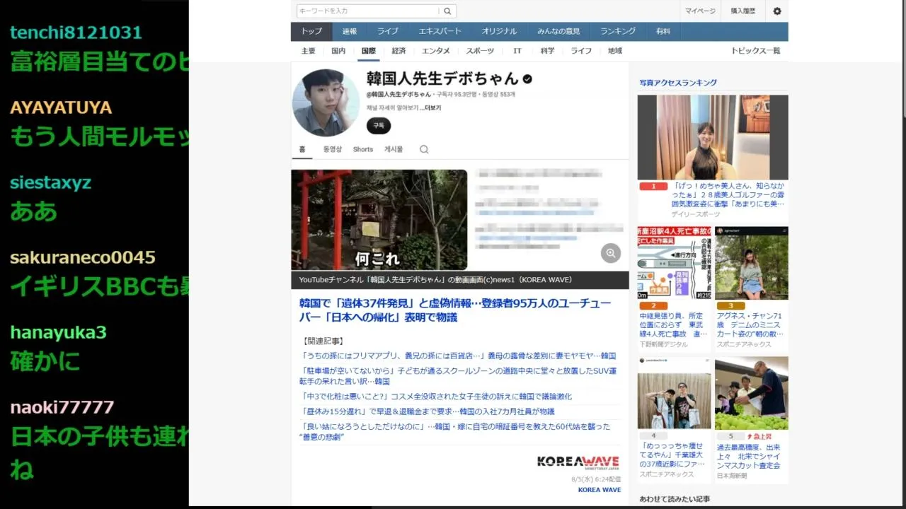Image resolution: width=906 pixels, height=509 pixels.
Task: Open related article 「中3で化粧は悪いこと?」
Action: coord(437,396)
